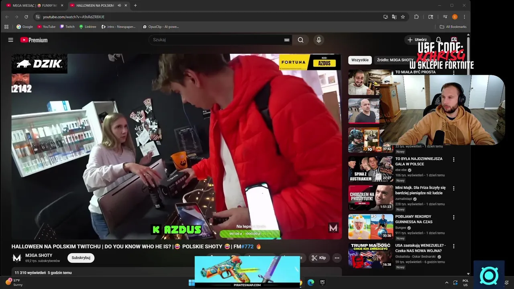This screenshot has height=289, width=514.
Task: Expand the All Bookmarks folder
Action: tap(453, 27)
